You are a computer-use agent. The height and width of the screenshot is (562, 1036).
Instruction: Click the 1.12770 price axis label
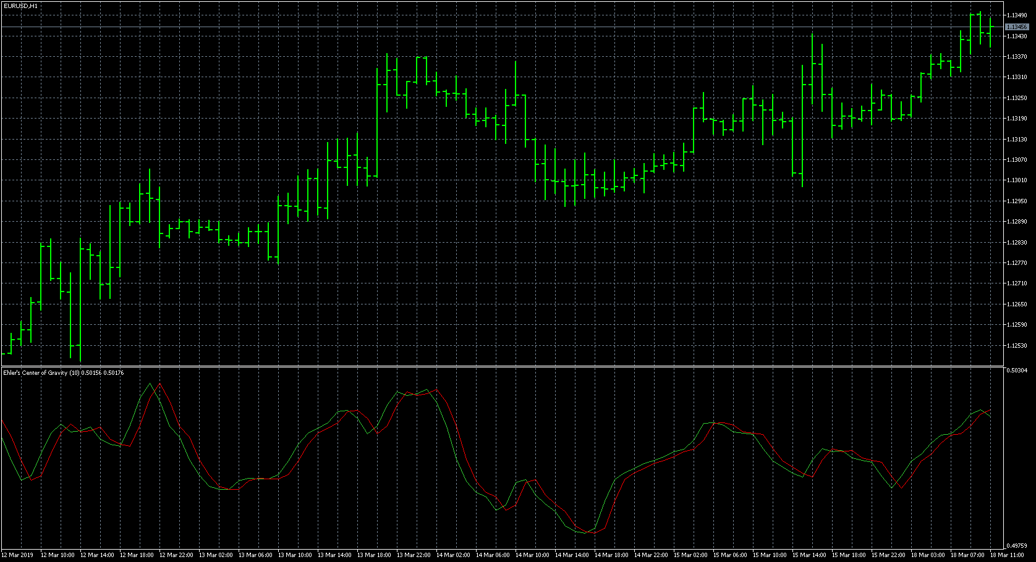1016,263
